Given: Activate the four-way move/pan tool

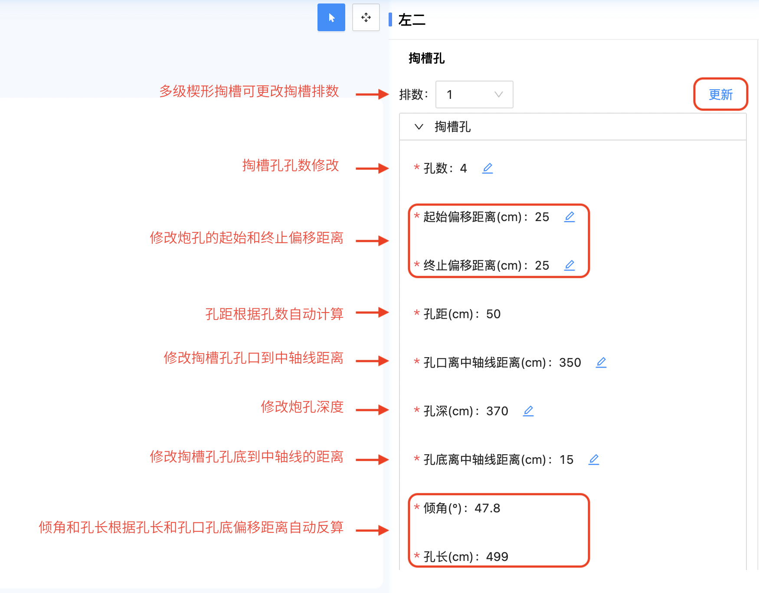Looking at the screenshot, I should click(x=366, y=17).
